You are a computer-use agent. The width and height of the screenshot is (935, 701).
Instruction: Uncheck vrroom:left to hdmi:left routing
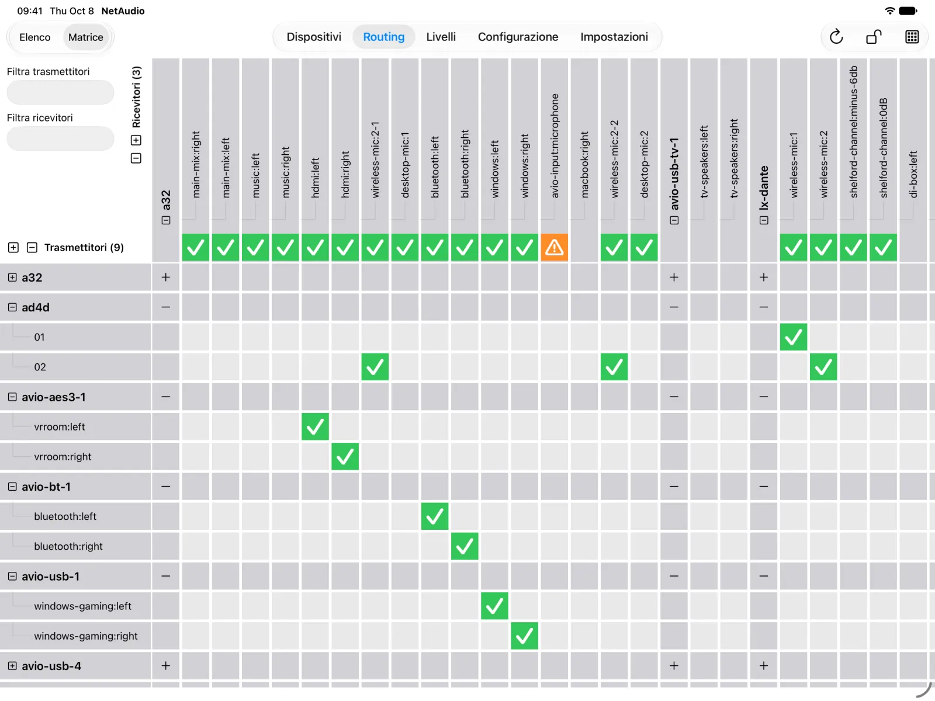pyautogui.click(x=315, y=427)
